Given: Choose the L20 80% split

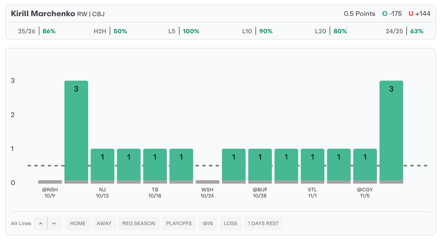Looking at the screenshot, I should coord(331,31).
